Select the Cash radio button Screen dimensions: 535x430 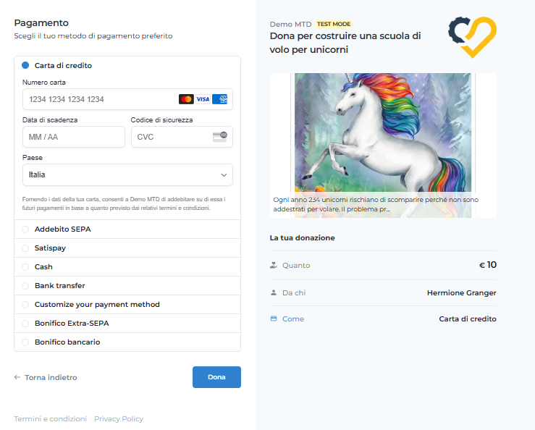coord(26,267)
